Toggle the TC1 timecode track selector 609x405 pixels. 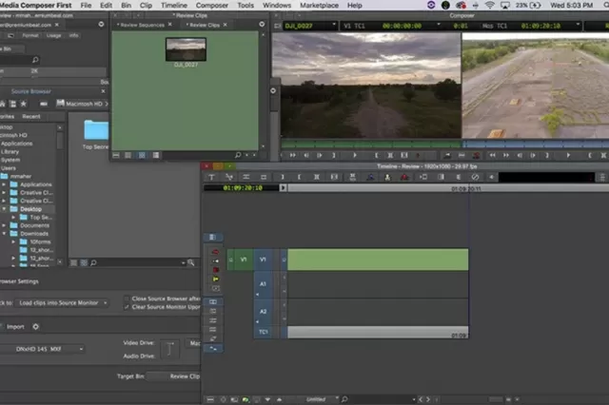[x=263, y=332]
